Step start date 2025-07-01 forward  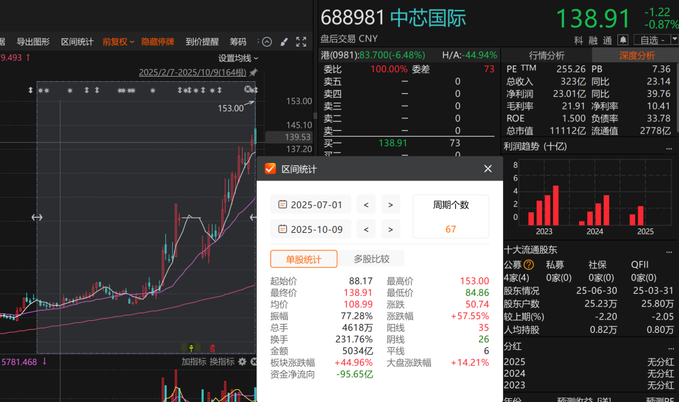click(x=390, y=204)
